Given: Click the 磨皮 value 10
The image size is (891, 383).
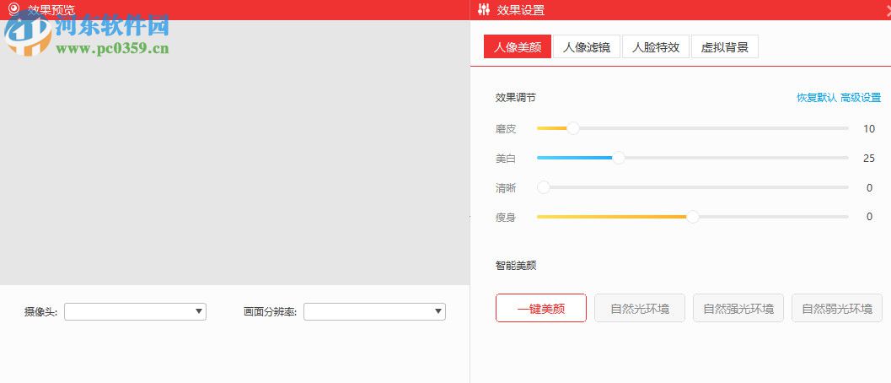Looking at the screenshot, I should click(869, 128).
